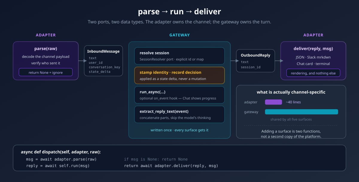Select the subtitle starting "Two ports, two data types"
Viewport: 359px width, 182px height.
pyautogui.click(x=180, y=22)
